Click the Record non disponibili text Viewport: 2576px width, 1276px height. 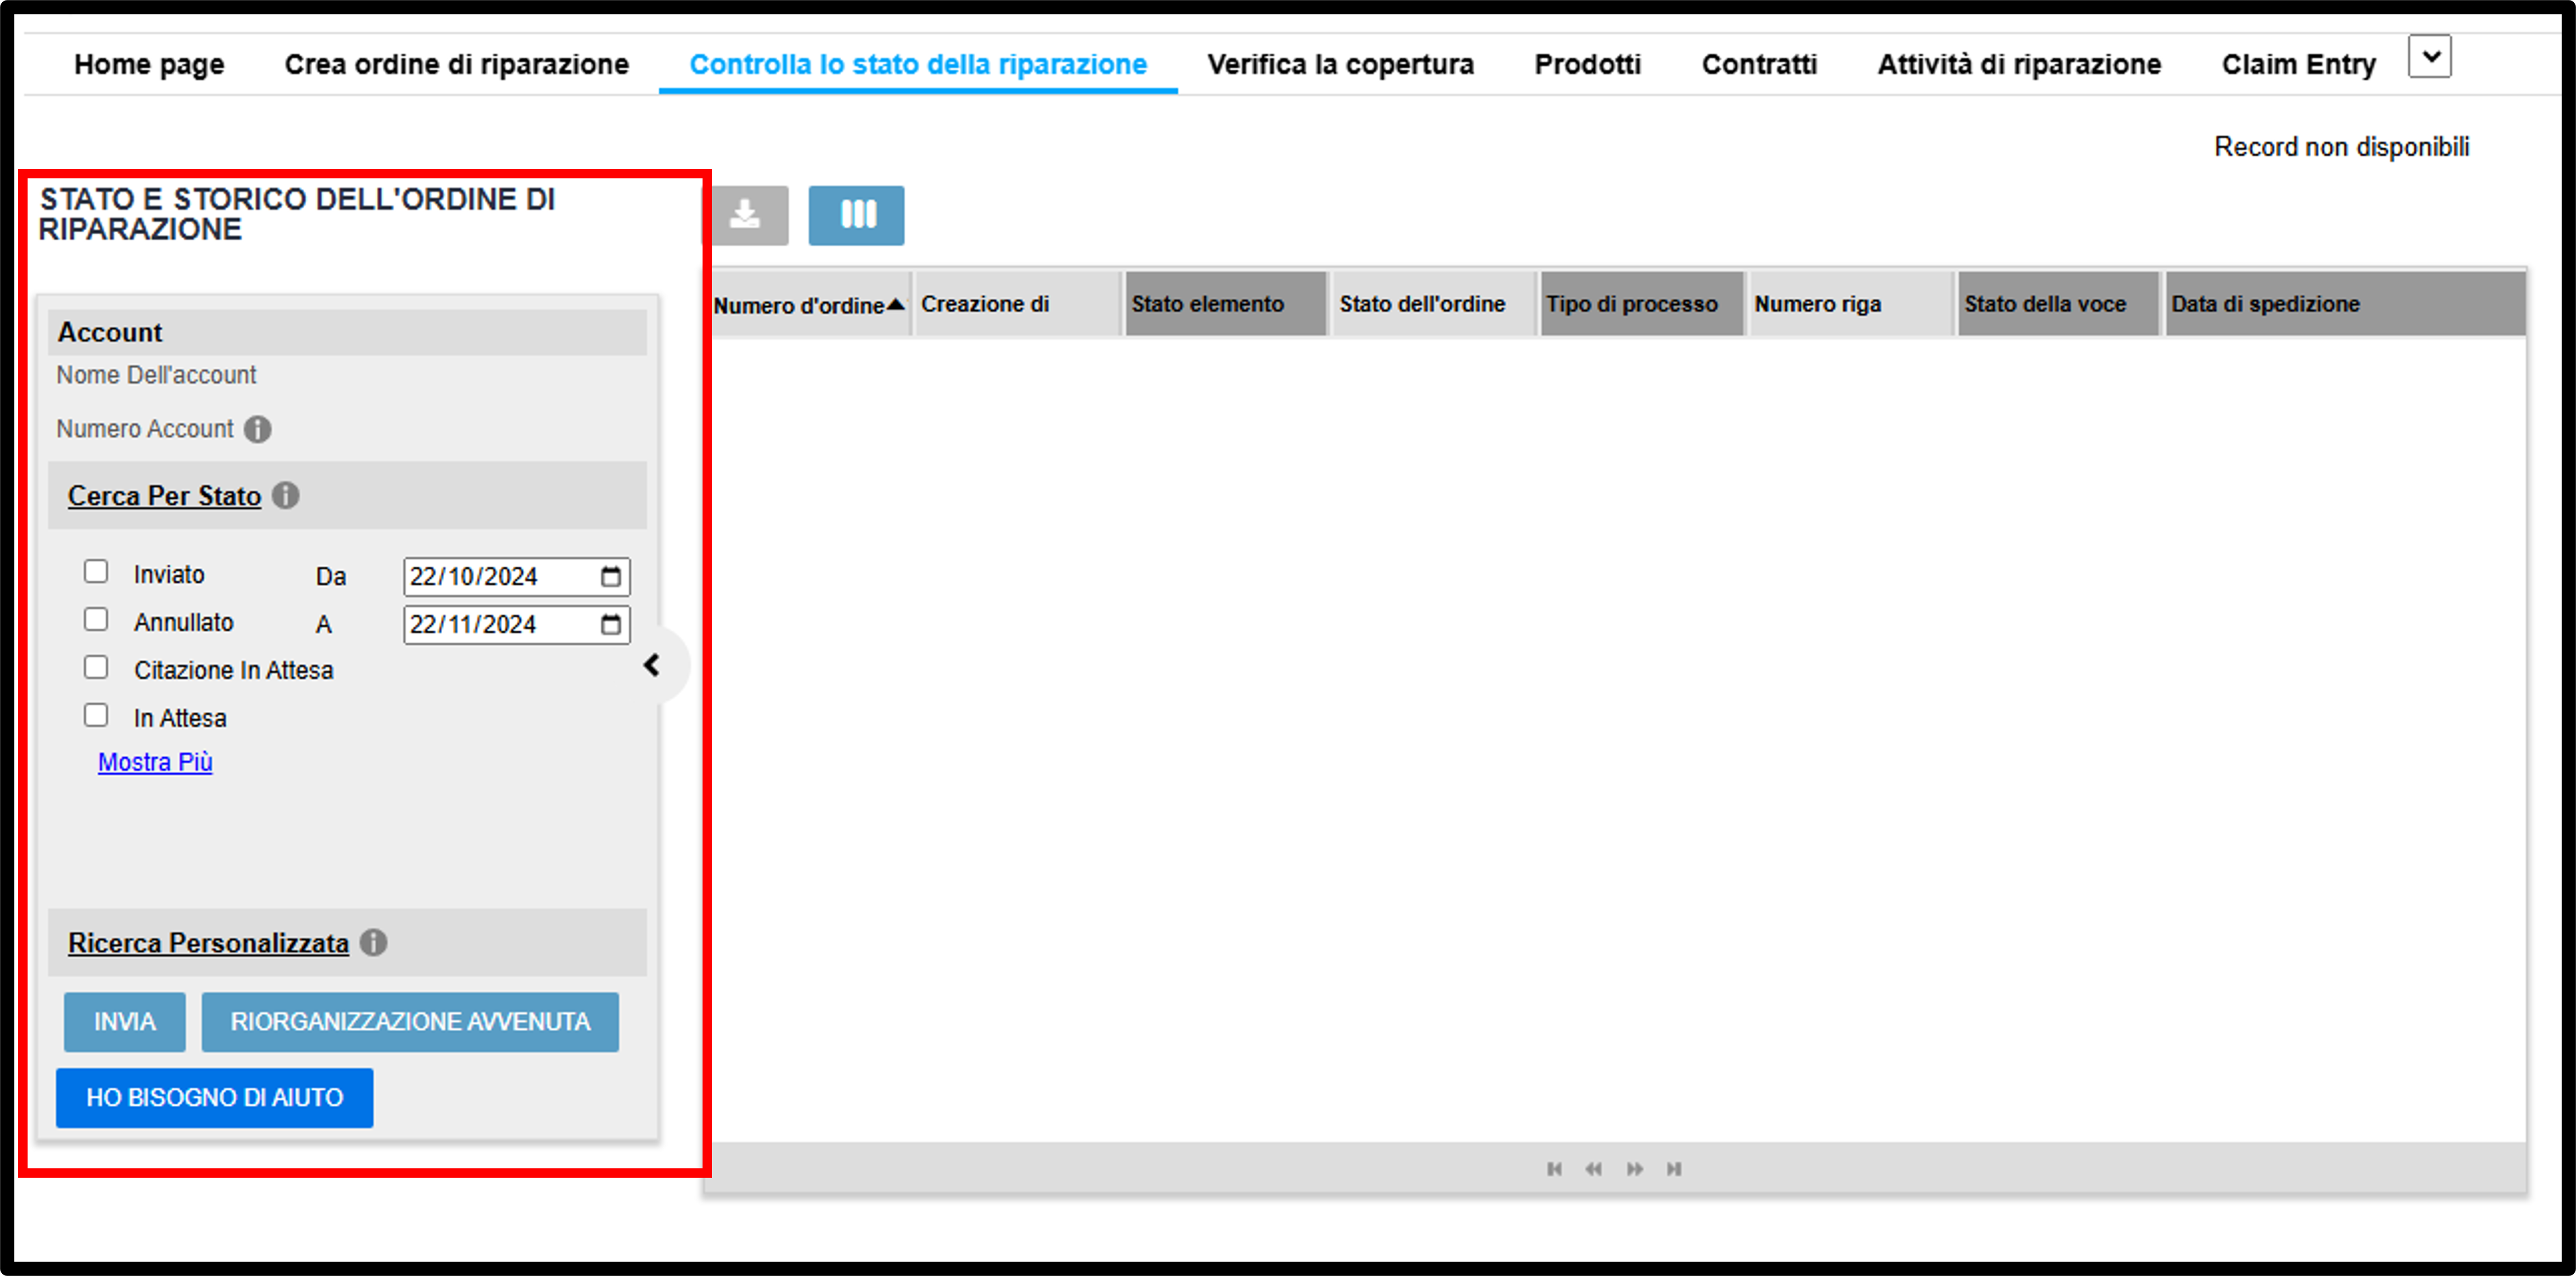tap(2342, 147)
